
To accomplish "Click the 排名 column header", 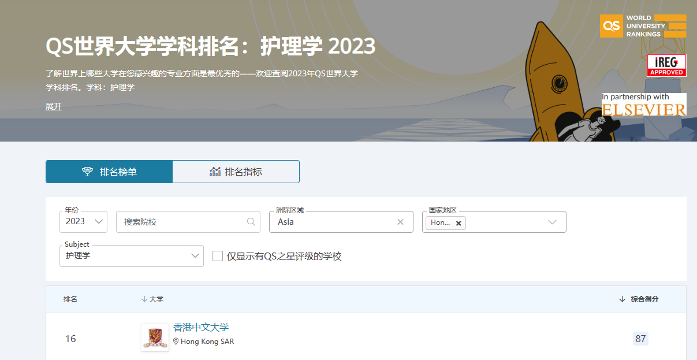I will click(x=70, y=299).
